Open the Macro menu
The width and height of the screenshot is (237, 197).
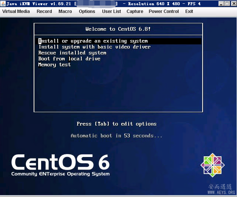pyautogui.click(x=65, y=11)
